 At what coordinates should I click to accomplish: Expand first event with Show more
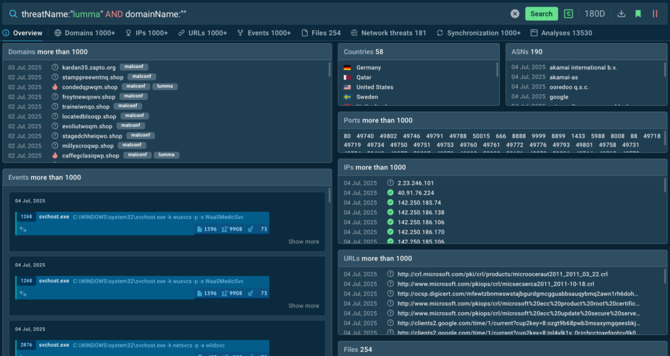tap(304, 242)
